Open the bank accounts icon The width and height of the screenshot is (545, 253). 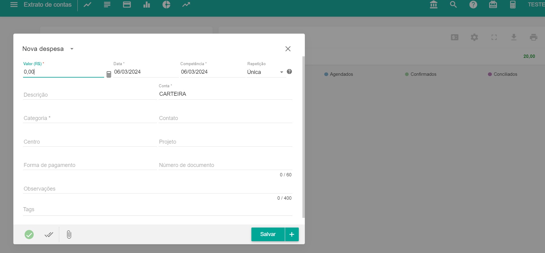click(x=434, y=5)
